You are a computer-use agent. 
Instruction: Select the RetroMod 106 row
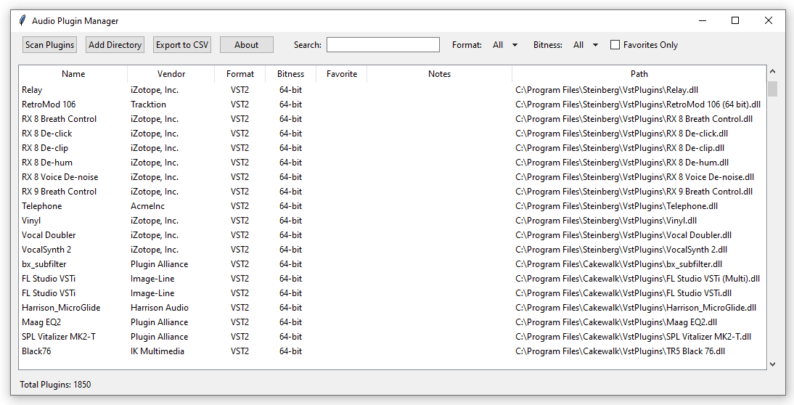pos(393,105)
